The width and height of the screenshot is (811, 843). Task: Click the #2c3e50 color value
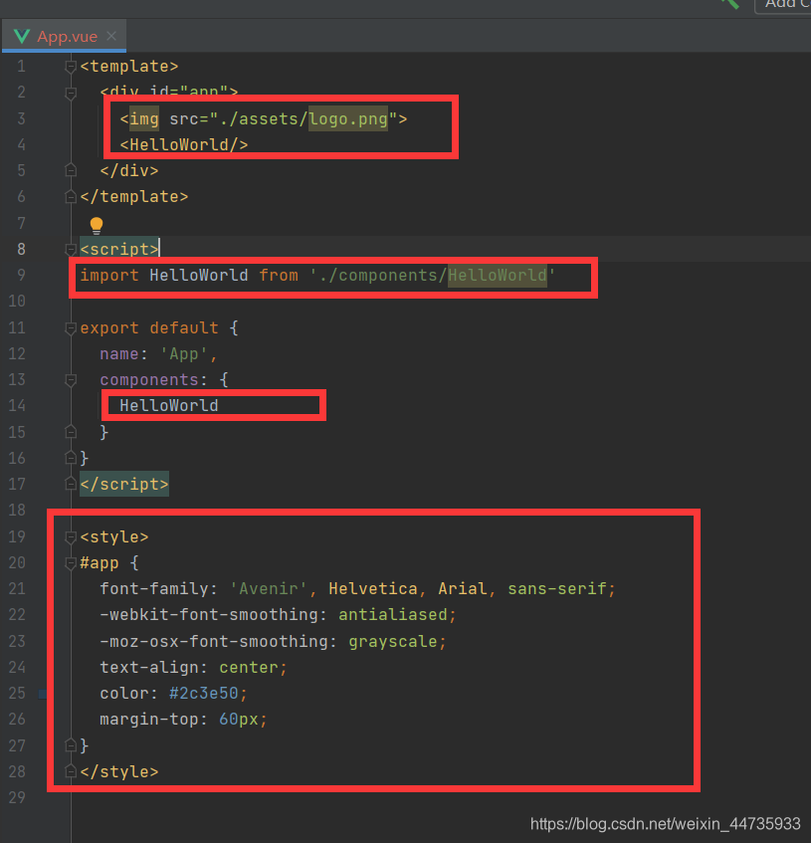click(204, 694)
